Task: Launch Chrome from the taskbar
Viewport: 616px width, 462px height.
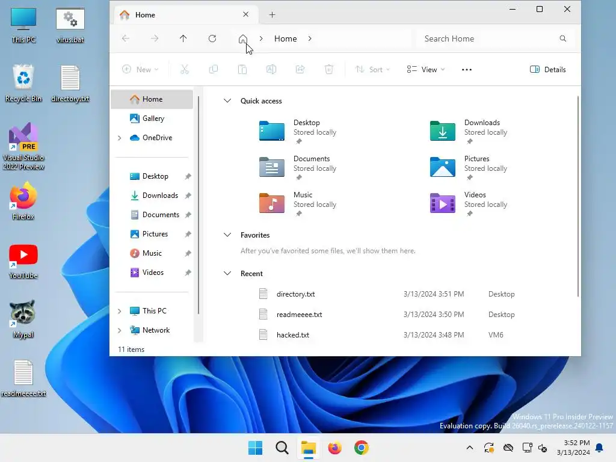Action: 361,448
